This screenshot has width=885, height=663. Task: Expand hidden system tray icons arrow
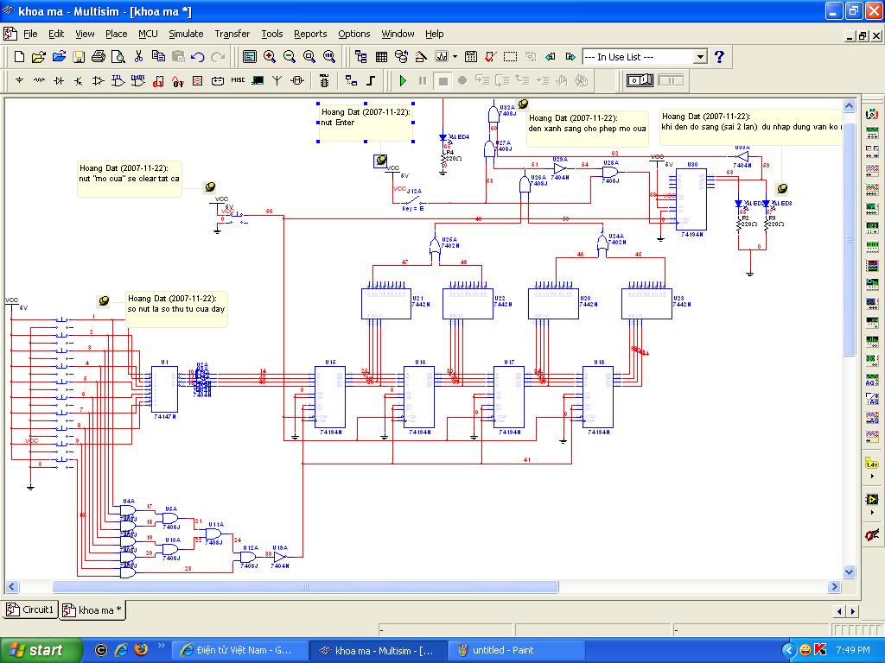point(788,650)
